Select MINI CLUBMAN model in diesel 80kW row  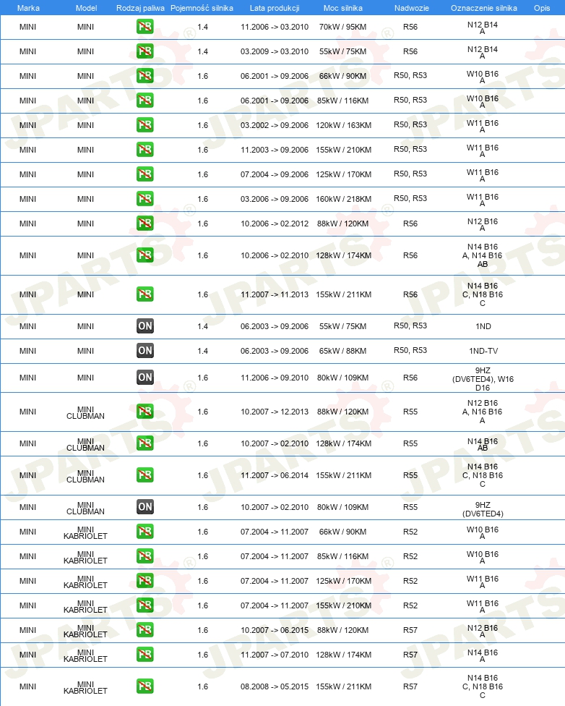(x=85, y=508)
